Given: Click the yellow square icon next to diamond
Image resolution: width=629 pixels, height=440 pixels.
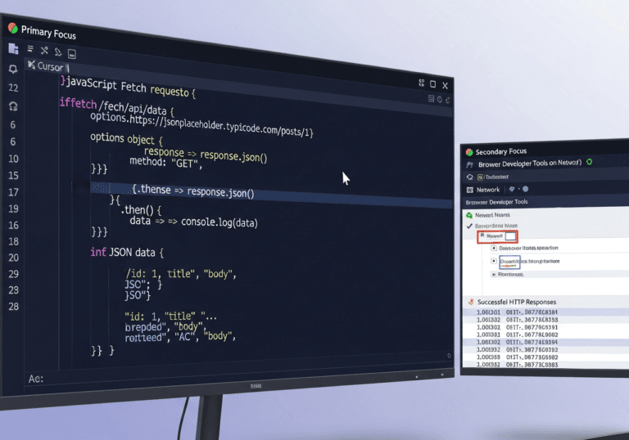Looking at the screenshot, I should tap(480, 177).
